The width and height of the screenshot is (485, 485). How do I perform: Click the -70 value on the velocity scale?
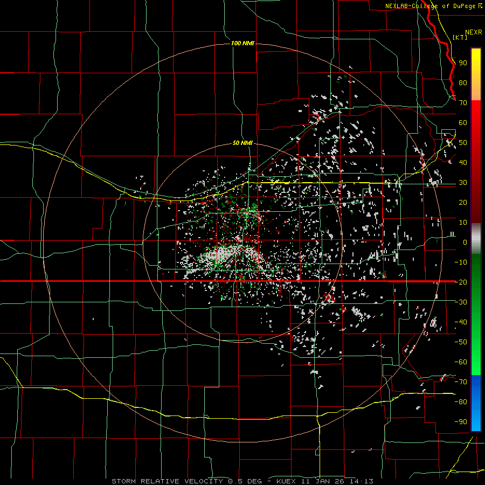pos(461,382)
